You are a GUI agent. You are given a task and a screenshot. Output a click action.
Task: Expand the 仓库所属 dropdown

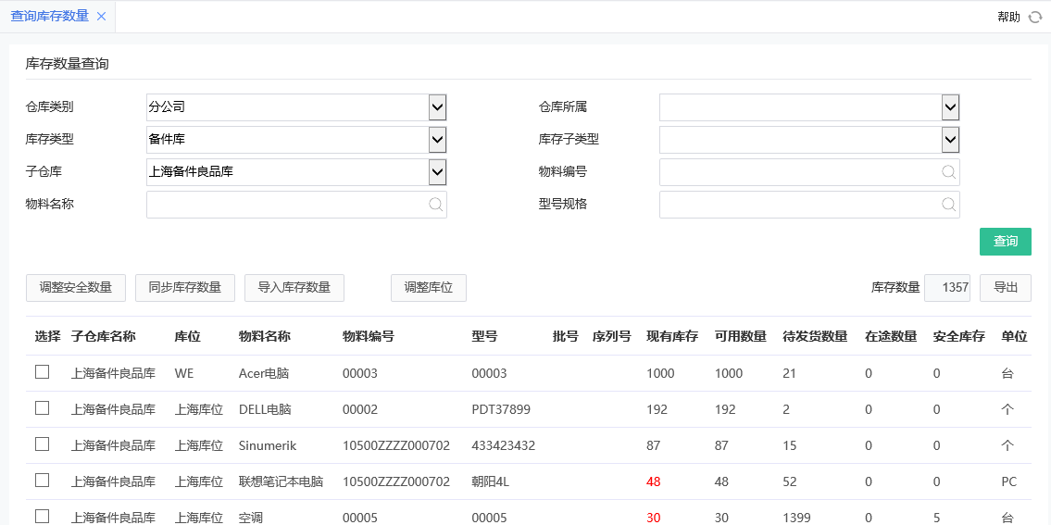tap(950, 107)
